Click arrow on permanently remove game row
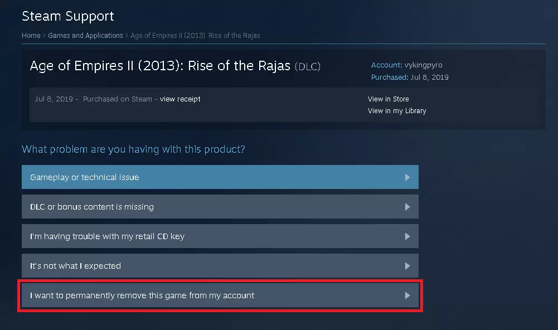Viewport: 558px width, 330px height. (x=407, y=295)
